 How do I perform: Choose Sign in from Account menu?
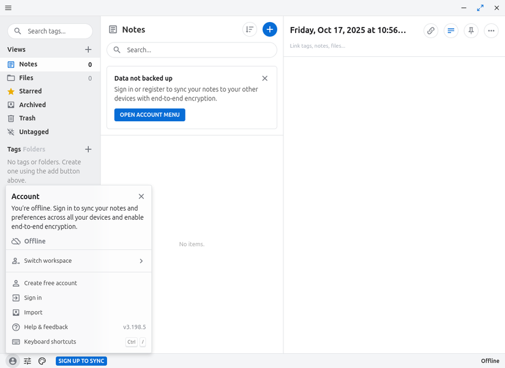33,298
